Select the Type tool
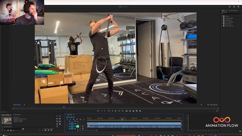Image resolution: width=242 pixels, height=136 pixels. pos(57,127)
